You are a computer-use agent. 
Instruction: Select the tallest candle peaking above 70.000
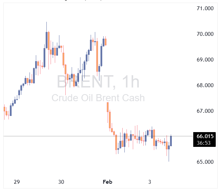click(46, 39)
